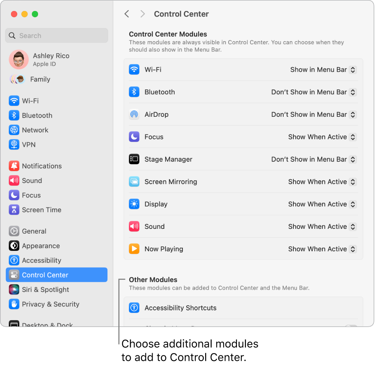Open the Screen Mirroring Show When Active dropdown
The image size is (375, 366).
pyautogui.click(x=322, y=181)
